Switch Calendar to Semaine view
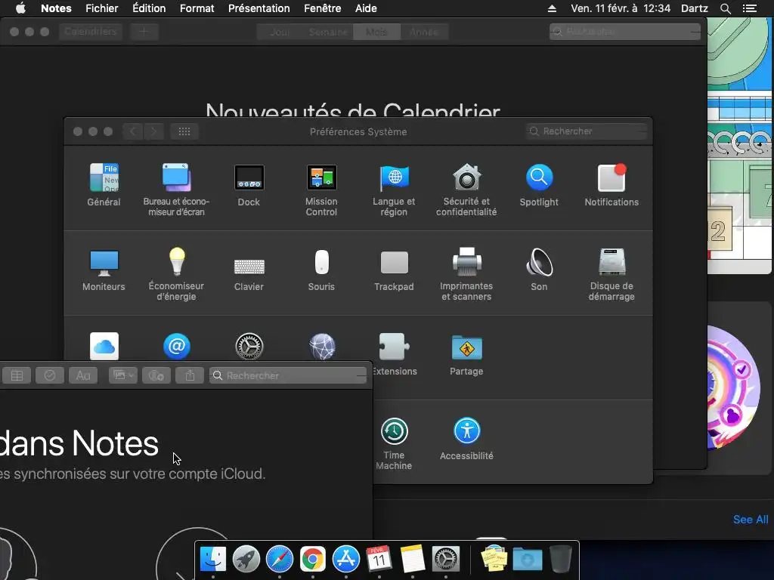This screenshot has height=580, width=774. pos(328,32)
